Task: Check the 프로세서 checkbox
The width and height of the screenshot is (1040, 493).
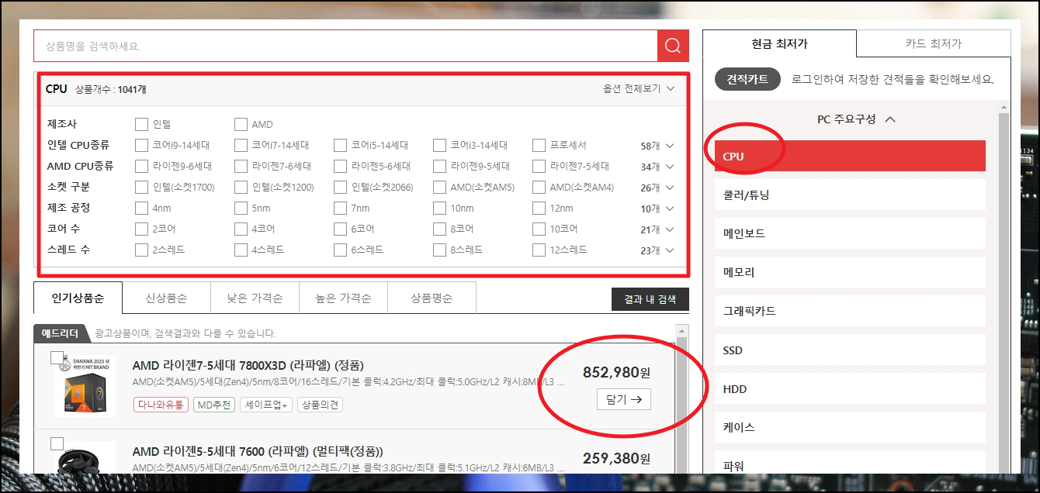Action: (539, 145)
